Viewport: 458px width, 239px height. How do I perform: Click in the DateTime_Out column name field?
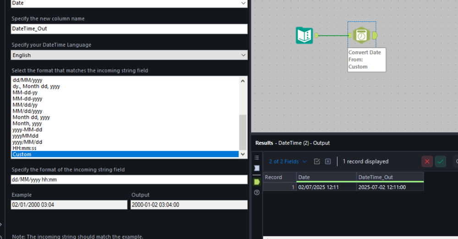(x=129, y=28)
